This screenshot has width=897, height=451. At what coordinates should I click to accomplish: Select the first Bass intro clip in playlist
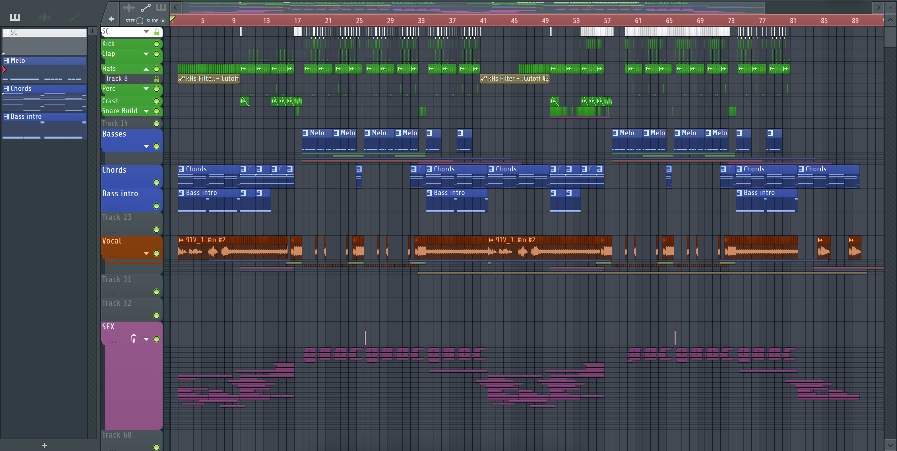click(209, 200)
